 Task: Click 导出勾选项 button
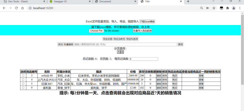[x=132, y=39]
